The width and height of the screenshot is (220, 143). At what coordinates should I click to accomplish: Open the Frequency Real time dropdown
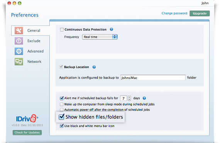coord(100,37)
